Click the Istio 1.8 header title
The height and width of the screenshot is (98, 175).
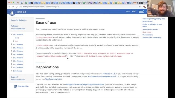click(22, 12)
